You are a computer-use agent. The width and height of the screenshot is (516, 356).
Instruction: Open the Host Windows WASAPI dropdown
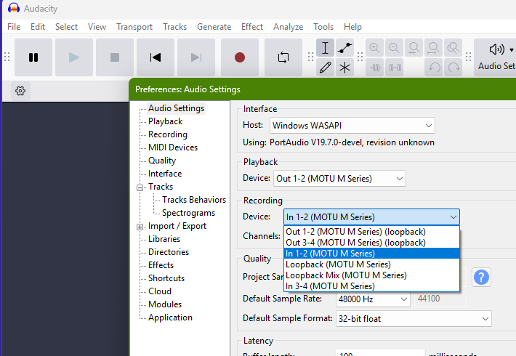[352, 126]
